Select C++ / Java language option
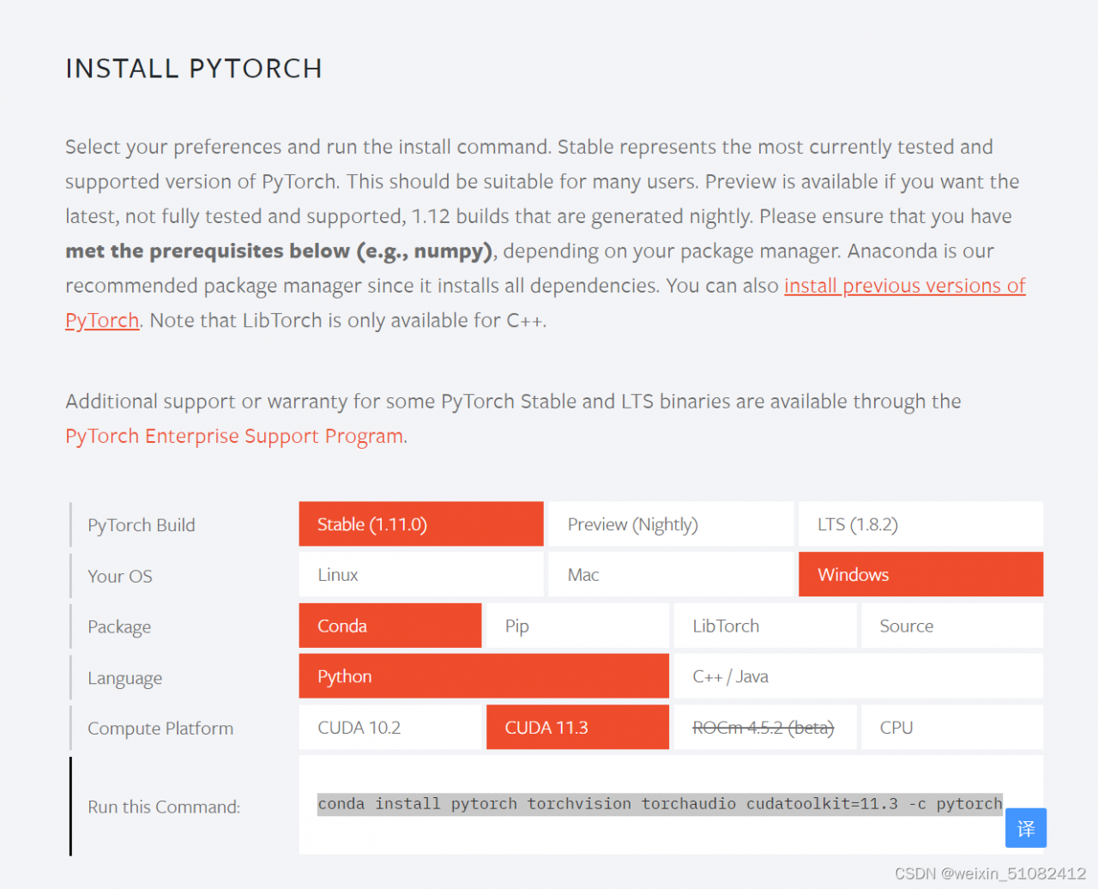Screen dimensions: 1098x889 pyautogui.click(x=858, y=676)
